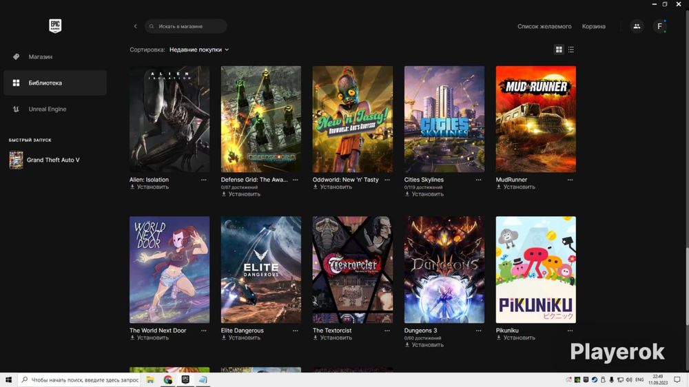Image resolution: width=689 pixels, height=387 pixels.
Task: Install Dungeons 3 via Установить
Action: coord(424,345)
